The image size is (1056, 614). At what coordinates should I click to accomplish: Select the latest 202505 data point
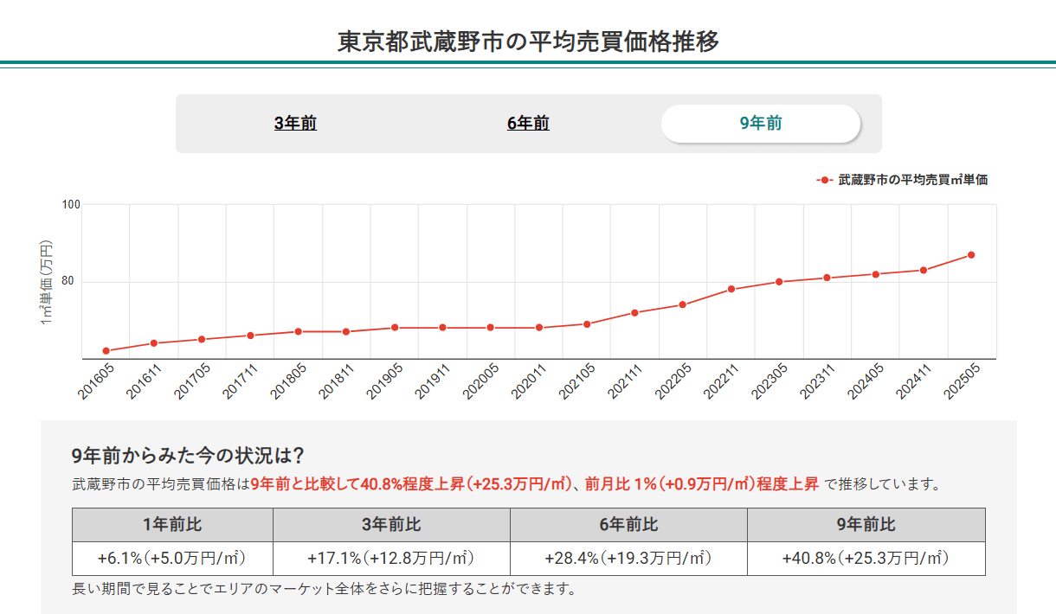[970, 254]
